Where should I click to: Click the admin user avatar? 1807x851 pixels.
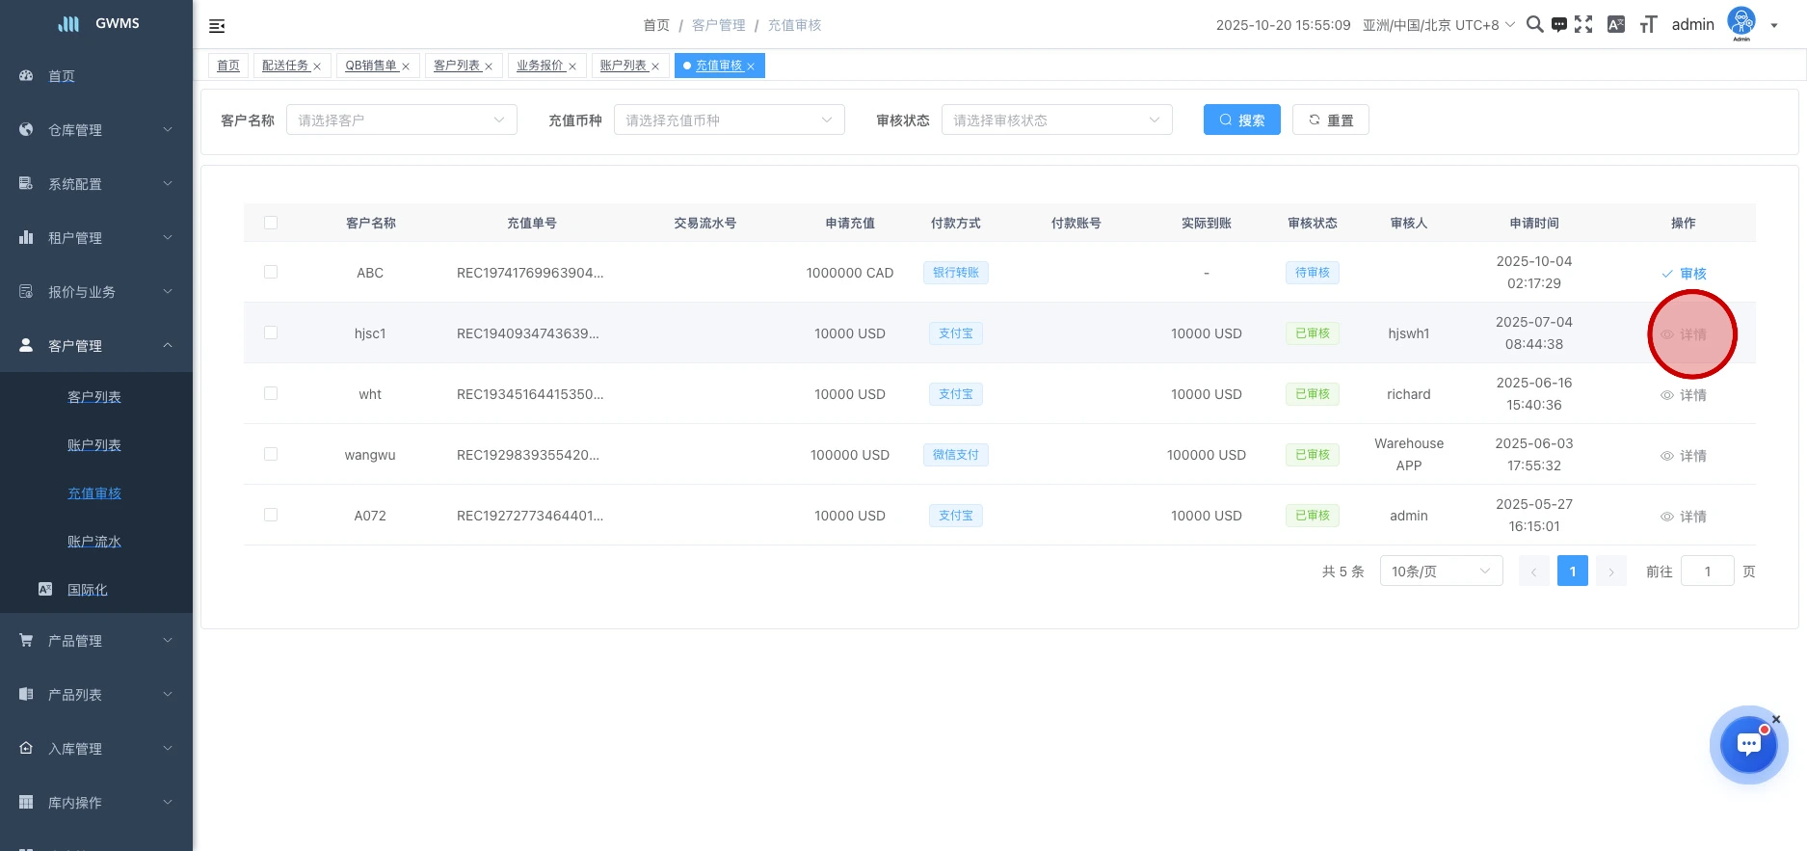click(x=1741, y=22)
